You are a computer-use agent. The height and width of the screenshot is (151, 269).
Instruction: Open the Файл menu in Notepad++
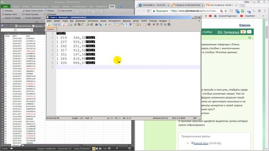tap(49, 21)
